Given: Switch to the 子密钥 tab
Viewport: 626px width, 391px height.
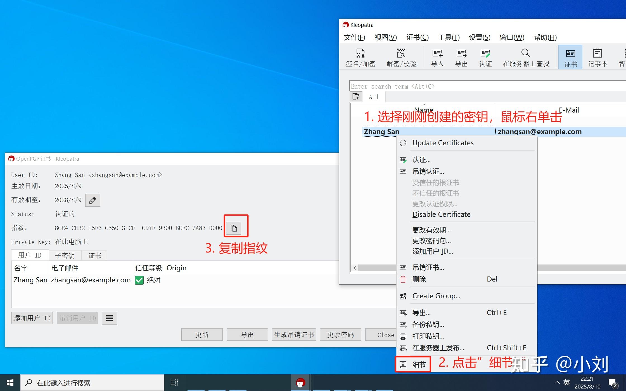Looking at the screenshot, I should 65,255.
